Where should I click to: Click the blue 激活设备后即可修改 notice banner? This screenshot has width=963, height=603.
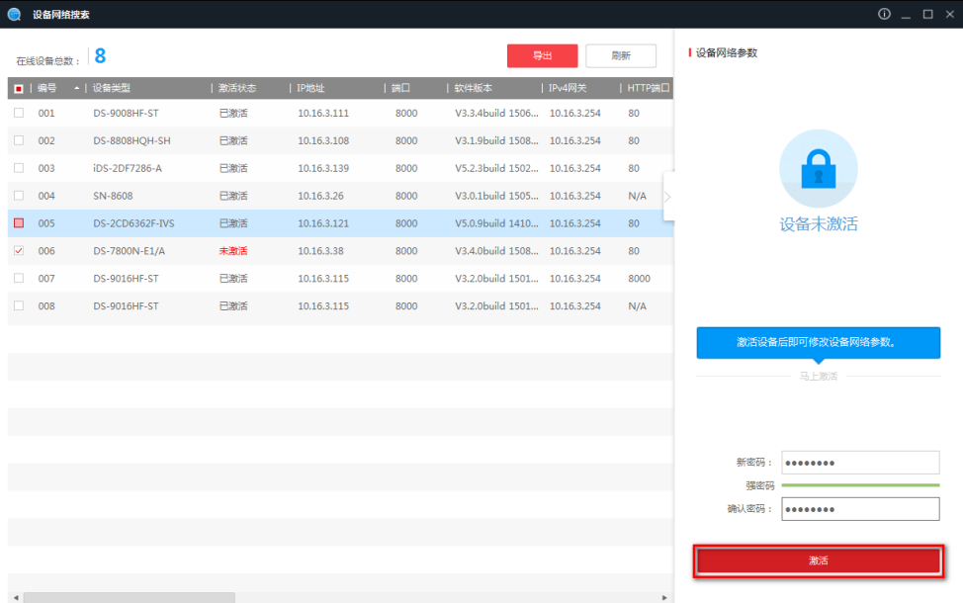point(819,343)
